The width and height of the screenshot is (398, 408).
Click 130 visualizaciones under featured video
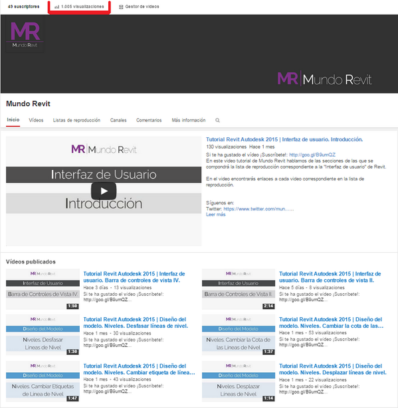coord(226,147)
